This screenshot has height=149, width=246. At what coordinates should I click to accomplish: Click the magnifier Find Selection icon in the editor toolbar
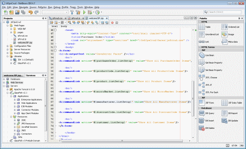(x=70, y=23)
